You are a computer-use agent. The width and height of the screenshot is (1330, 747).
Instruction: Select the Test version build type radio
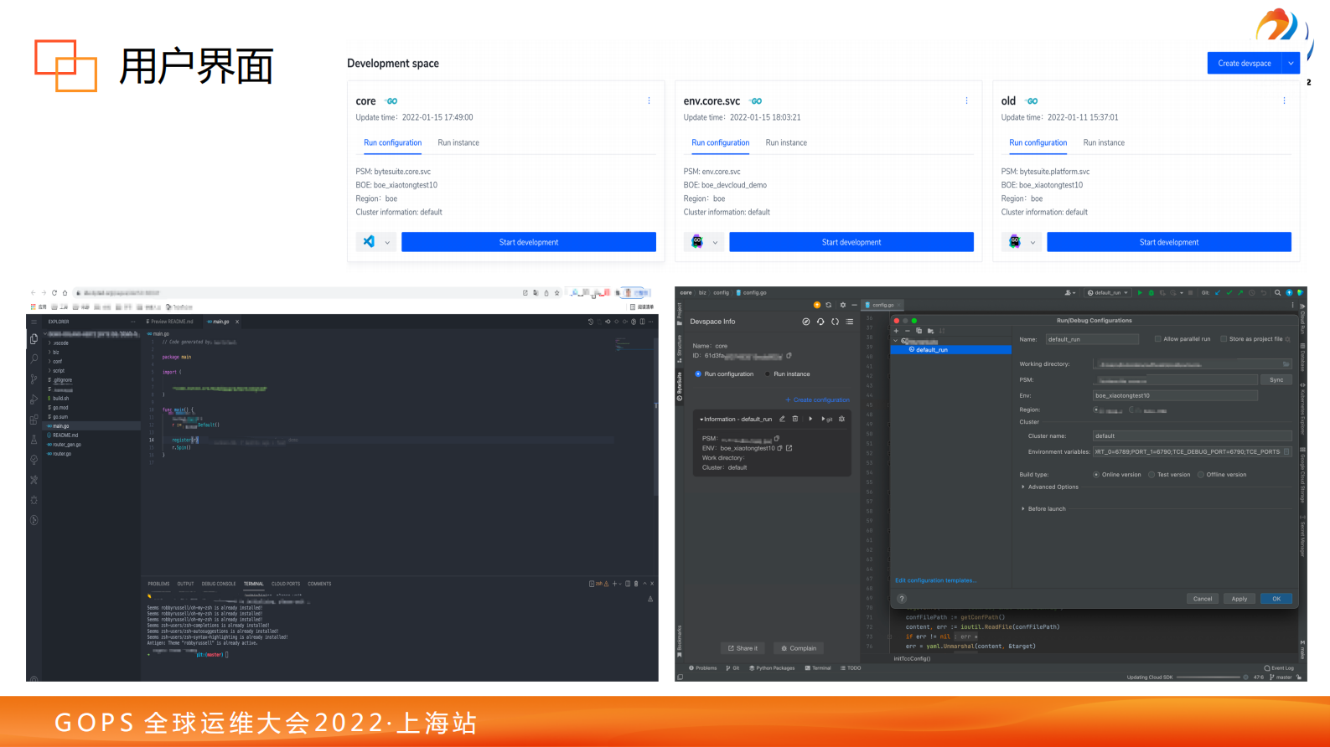click(x=1152, y=475)
